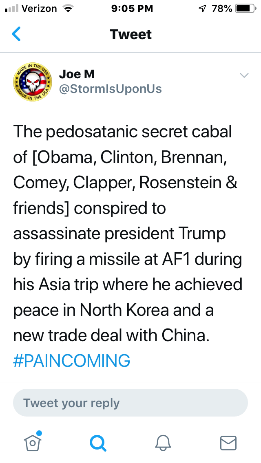The height and width of the screenshot is (463, 261).
Task: Go back using the blue chevron
Action: coord(16,34)
